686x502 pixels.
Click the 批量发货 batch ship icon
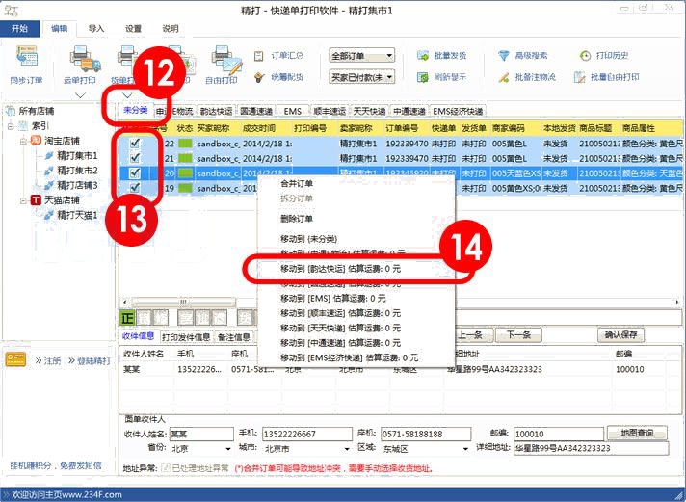pos(424,57)
